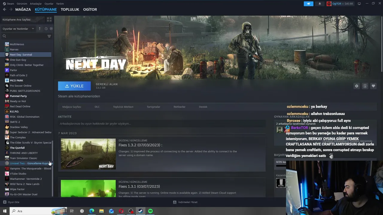Viewport: 383px width, 215px height.
Task: Open Destek link
Action: [203, 107]
